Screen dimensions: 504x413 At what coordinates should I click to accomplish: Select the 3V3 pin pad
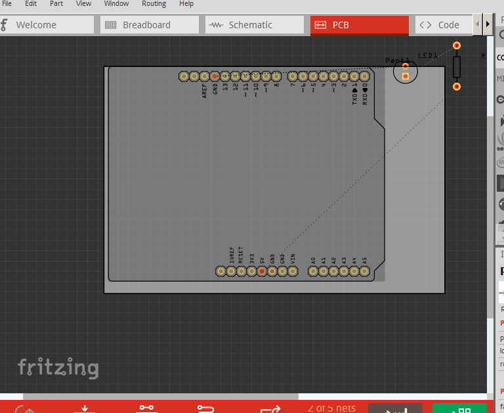(252, 271)
